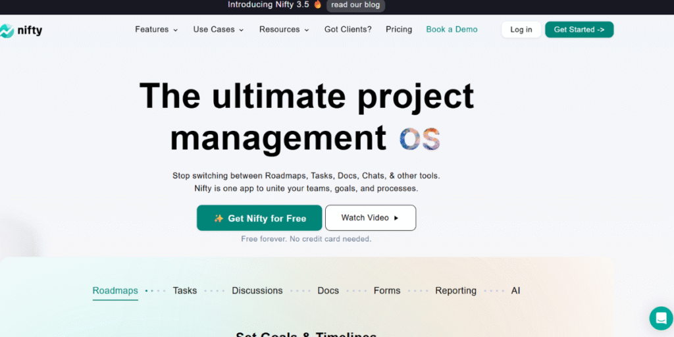Open the Pricing page

tap(399, 30)
